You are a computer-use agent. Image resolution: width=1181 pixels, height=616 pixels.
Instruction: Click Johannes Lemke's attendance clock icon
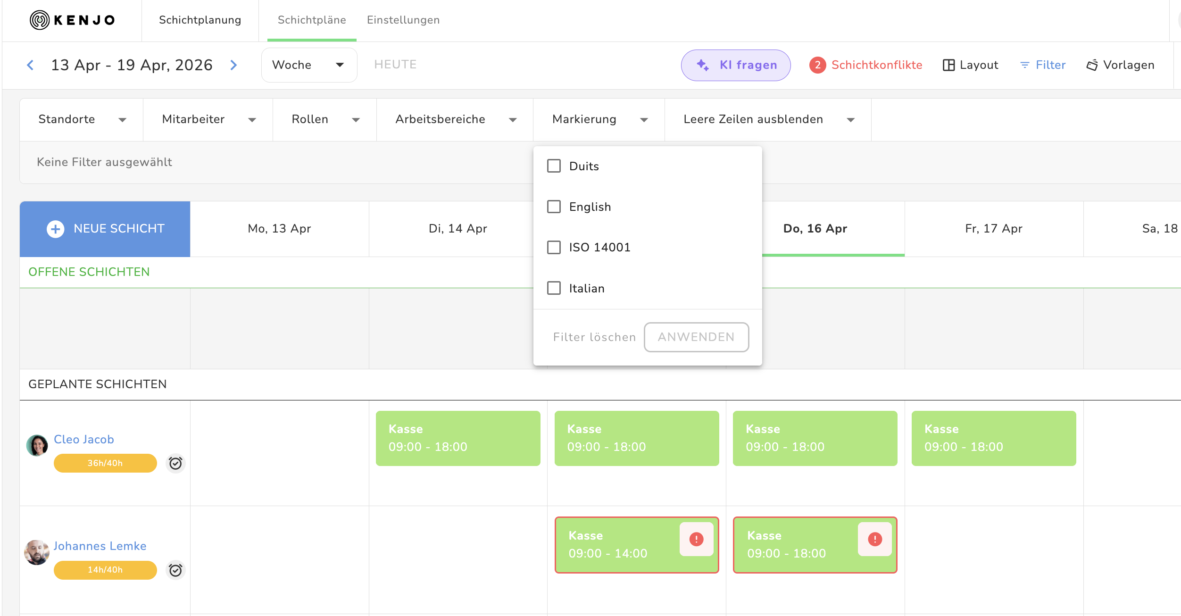pos(175,570)
